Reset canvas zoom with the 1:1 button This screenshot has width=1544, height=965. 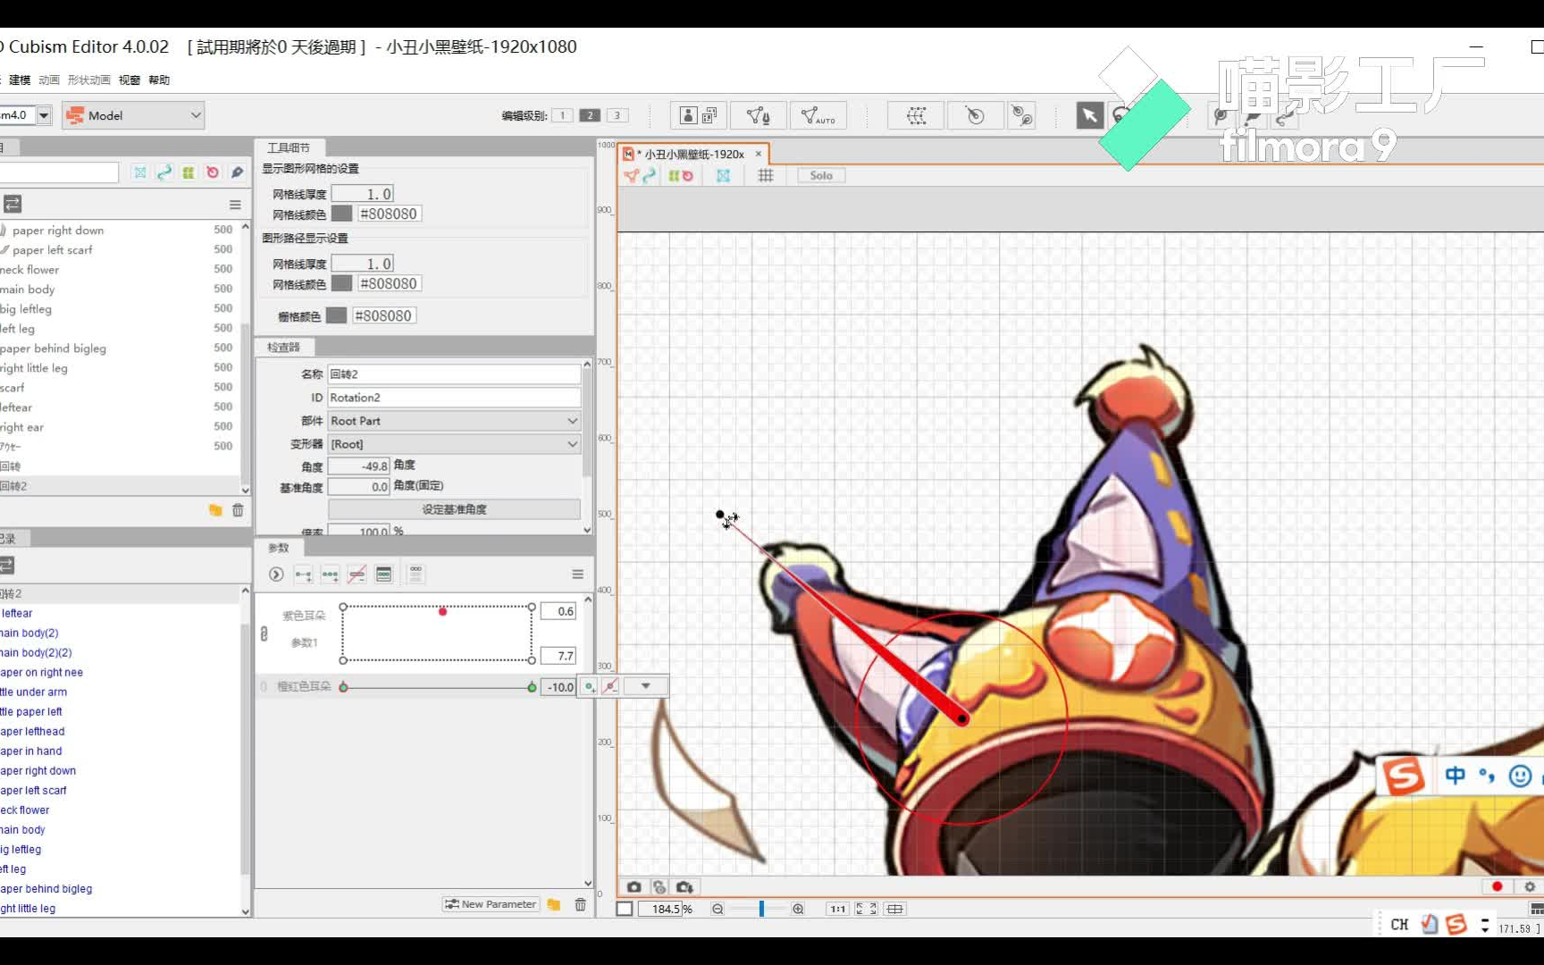coord(837,909)
